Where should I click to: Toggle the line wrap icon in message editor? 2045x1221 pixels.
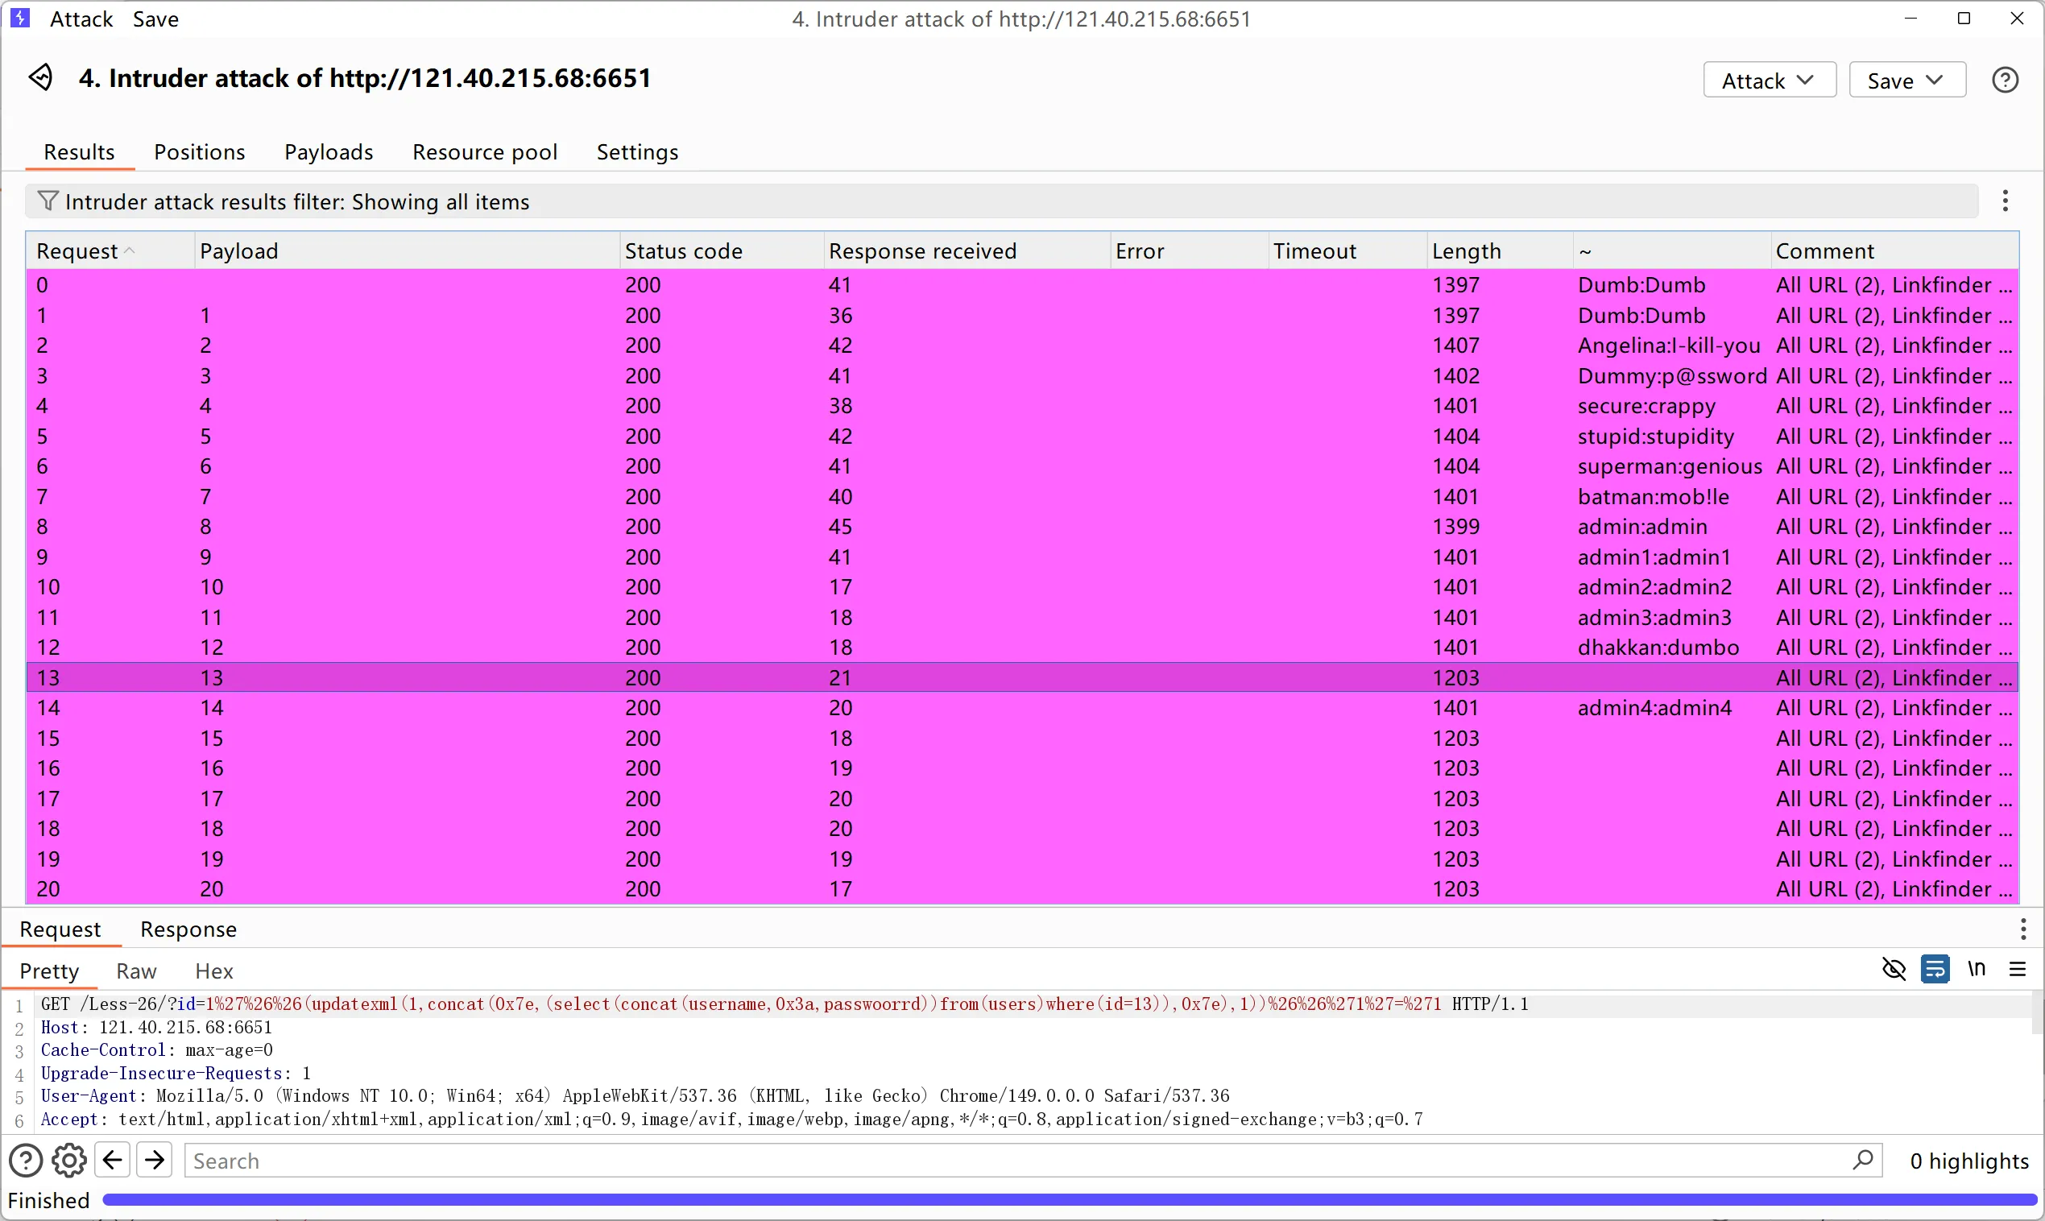tap(1935, 969)
